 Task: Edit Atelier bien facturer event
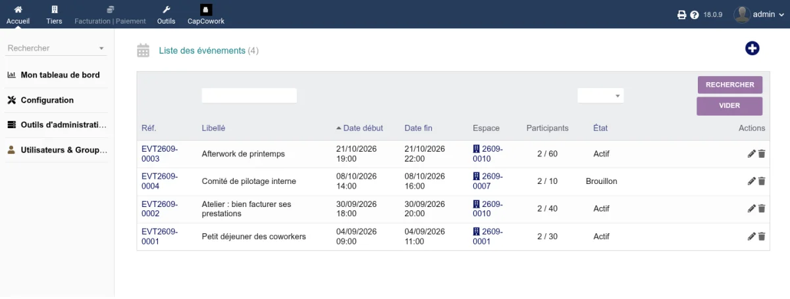(x=752, y=209)
